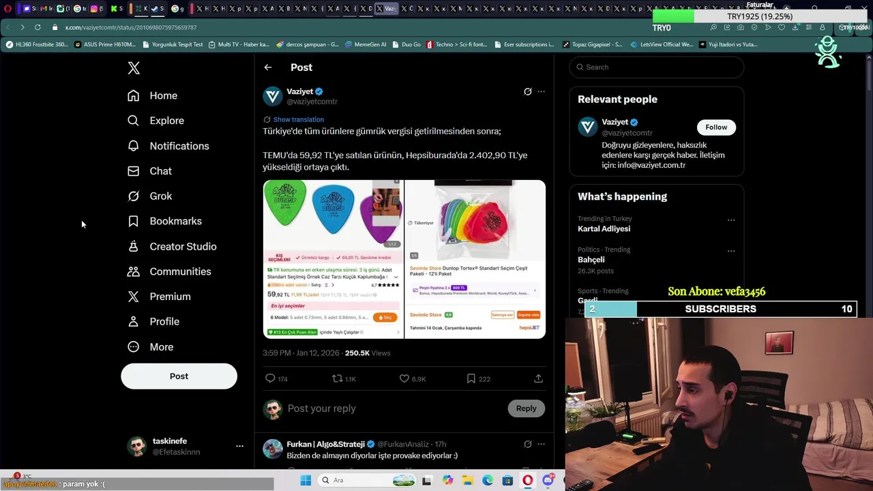
Task: Click the Reply button
Action: click(x=526, y=408)
